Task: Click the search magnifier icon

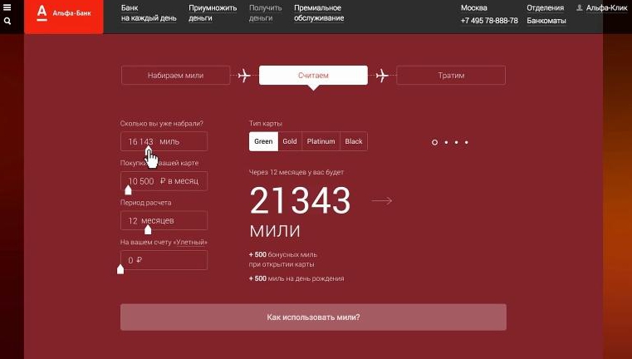Action: point(7,21)
